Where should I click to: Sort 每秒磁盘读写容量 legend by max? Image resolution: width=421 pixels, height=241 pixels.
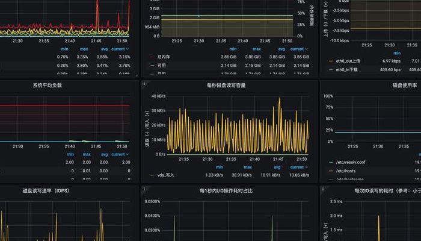pyautogui.click(x=248, y=167)
